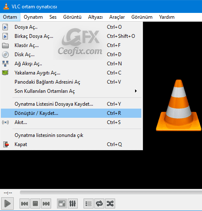Image resolution: width=202 pixels, height=211 pixels.
Task: Click the Ağ Akışı Aç network icon
Action: (5, 64)
